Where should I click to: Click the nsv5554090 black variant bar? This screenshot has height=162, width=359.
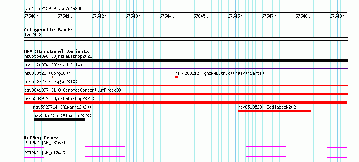[186, 60]
